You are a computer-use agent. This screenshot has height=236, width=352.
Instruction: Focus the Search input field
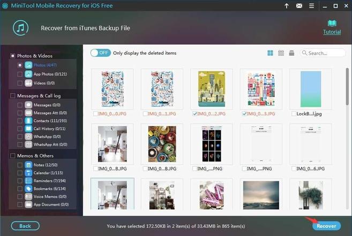coord(326,53)
